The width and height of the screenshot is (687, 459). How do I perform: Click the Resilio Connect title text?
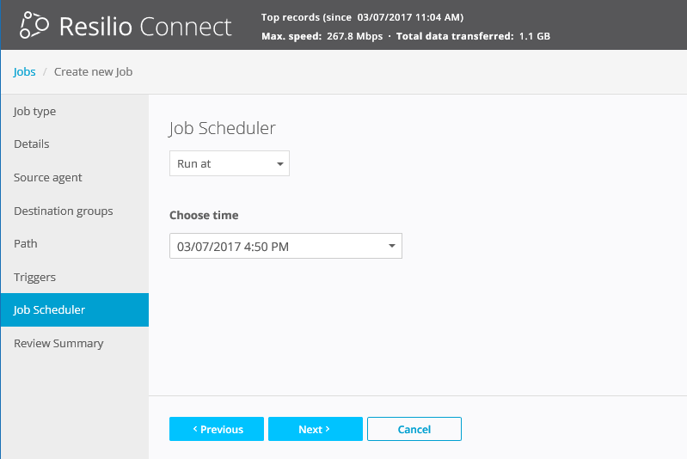tap(145, 26)
